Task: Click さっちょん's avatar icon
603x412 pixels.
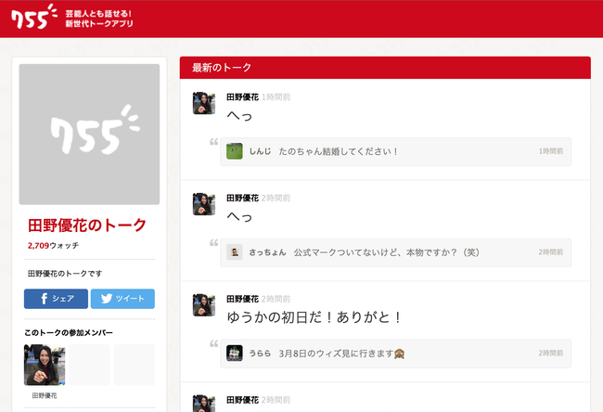Action: tap(235, 252)
